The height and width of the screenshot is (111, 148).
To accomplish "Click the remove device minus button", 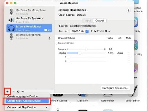I will (x=14, y=91).
